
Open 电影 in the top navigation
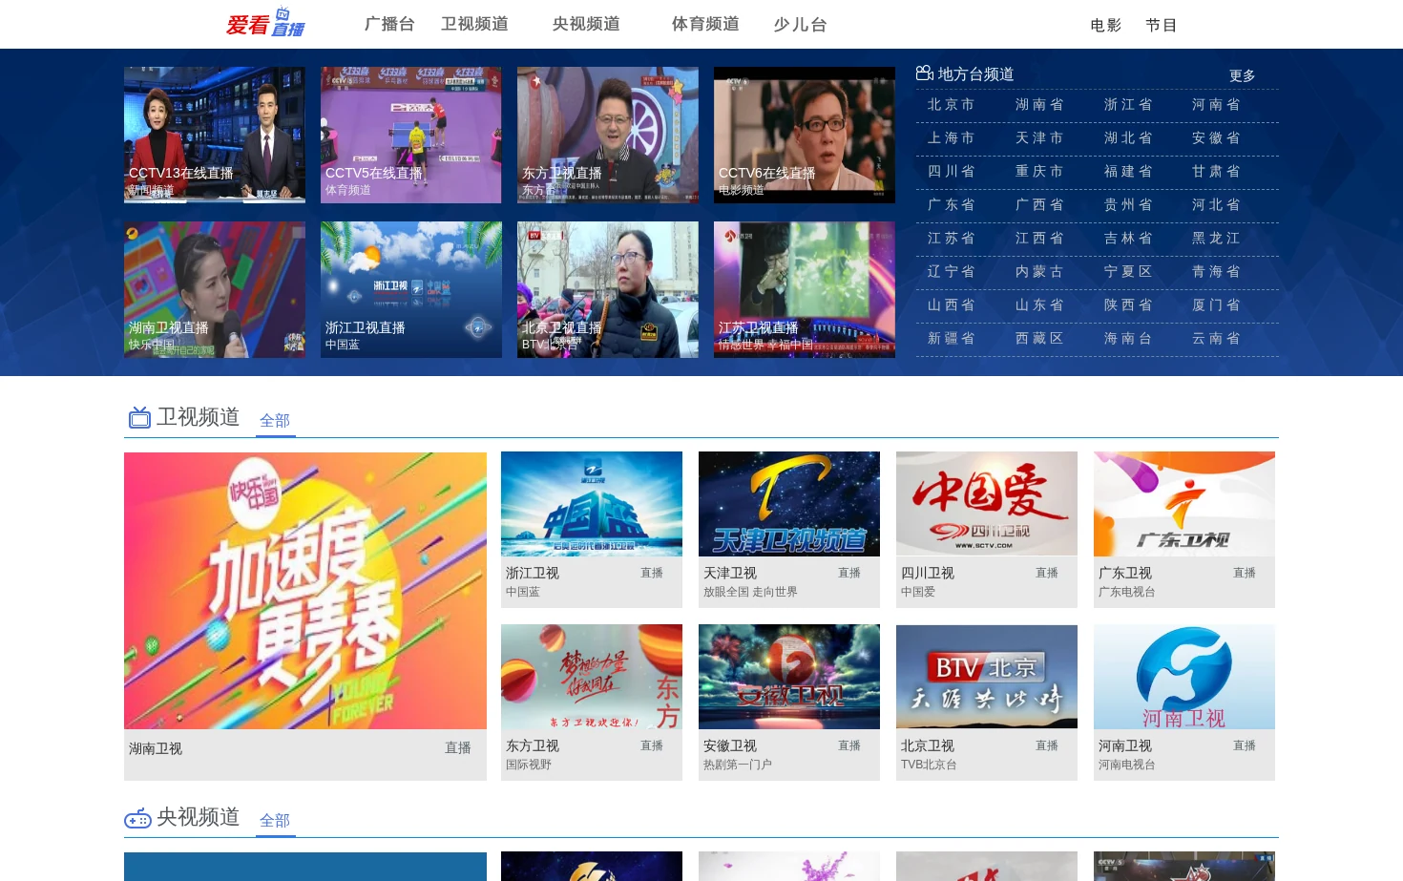point(1106,26)
